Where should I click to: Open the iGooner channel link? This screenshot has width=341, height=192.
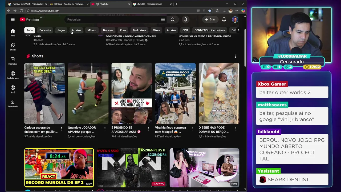[38, 40]
